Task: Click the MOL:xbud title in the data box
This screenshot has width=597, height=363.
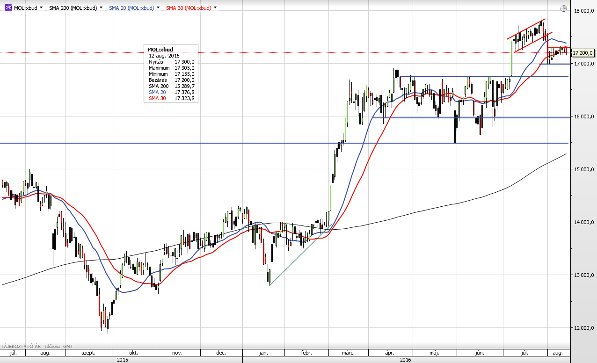Action: tap(160, 49)
